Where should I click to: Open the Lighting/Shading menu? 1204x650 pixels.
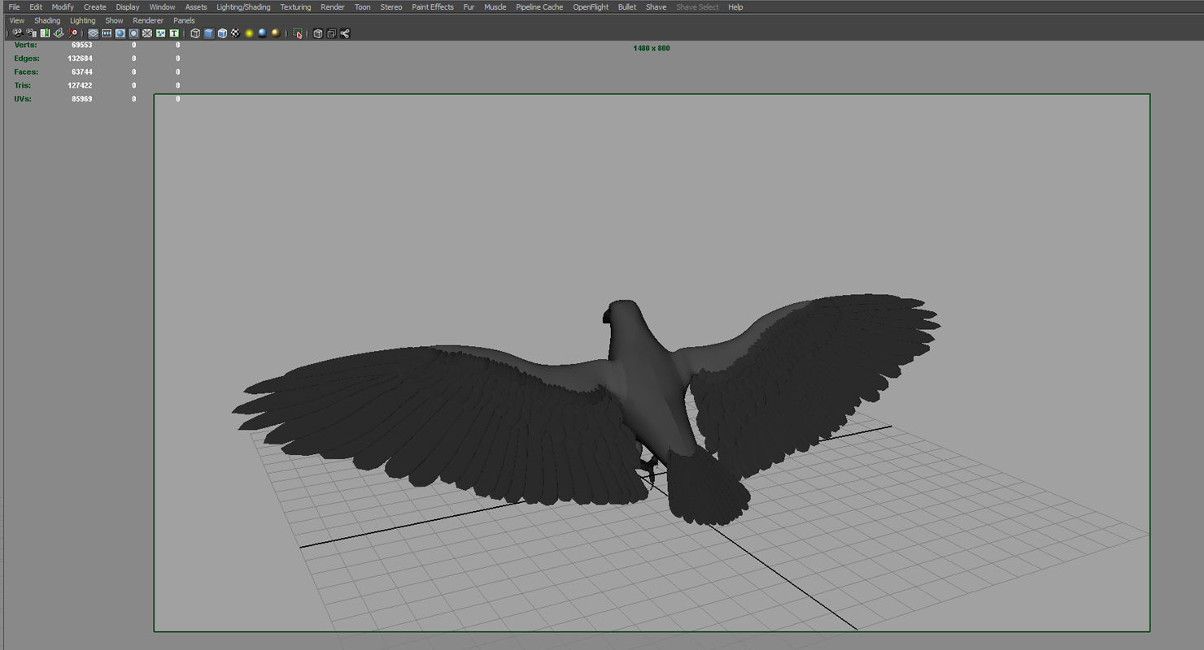(x=243, y=6)
